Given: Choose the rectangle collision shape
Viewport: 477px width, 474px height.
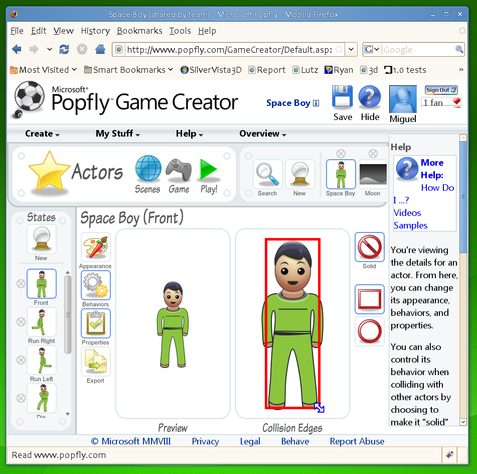Looking at the screenshot, I should 370,299.
